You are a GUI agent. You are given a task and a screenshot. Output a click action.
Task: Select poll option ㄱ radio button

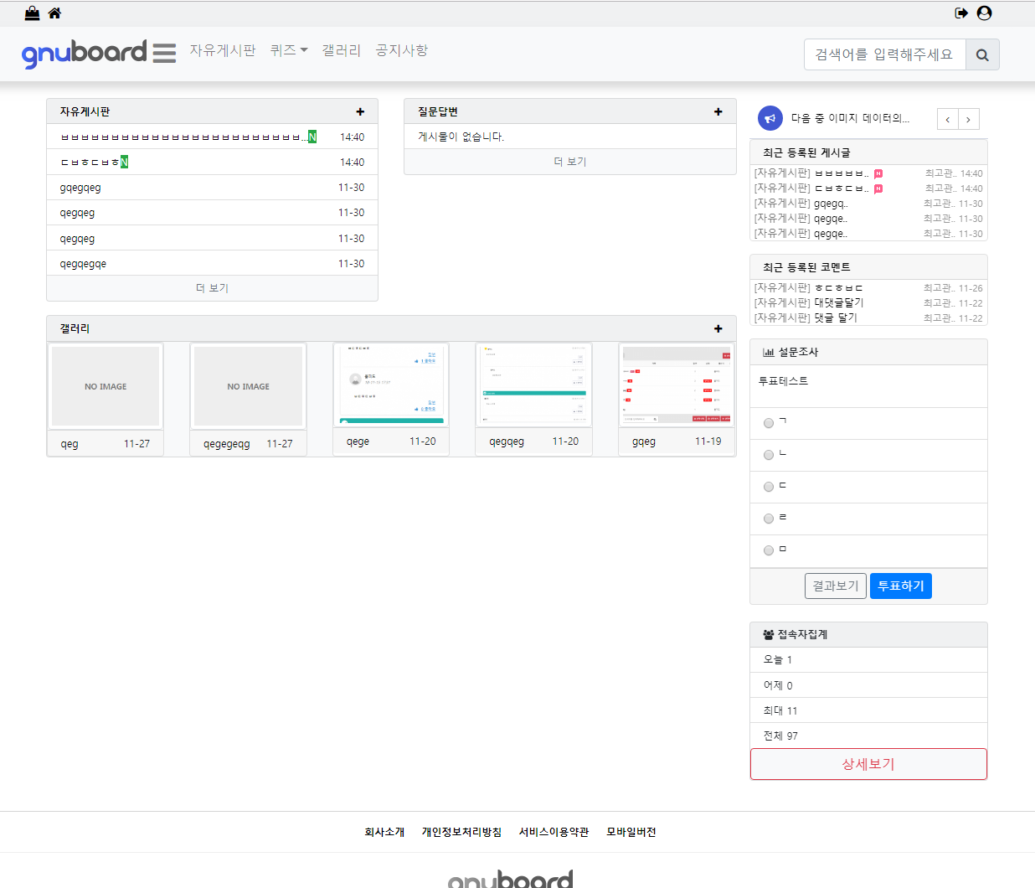[x=769, y=423]
